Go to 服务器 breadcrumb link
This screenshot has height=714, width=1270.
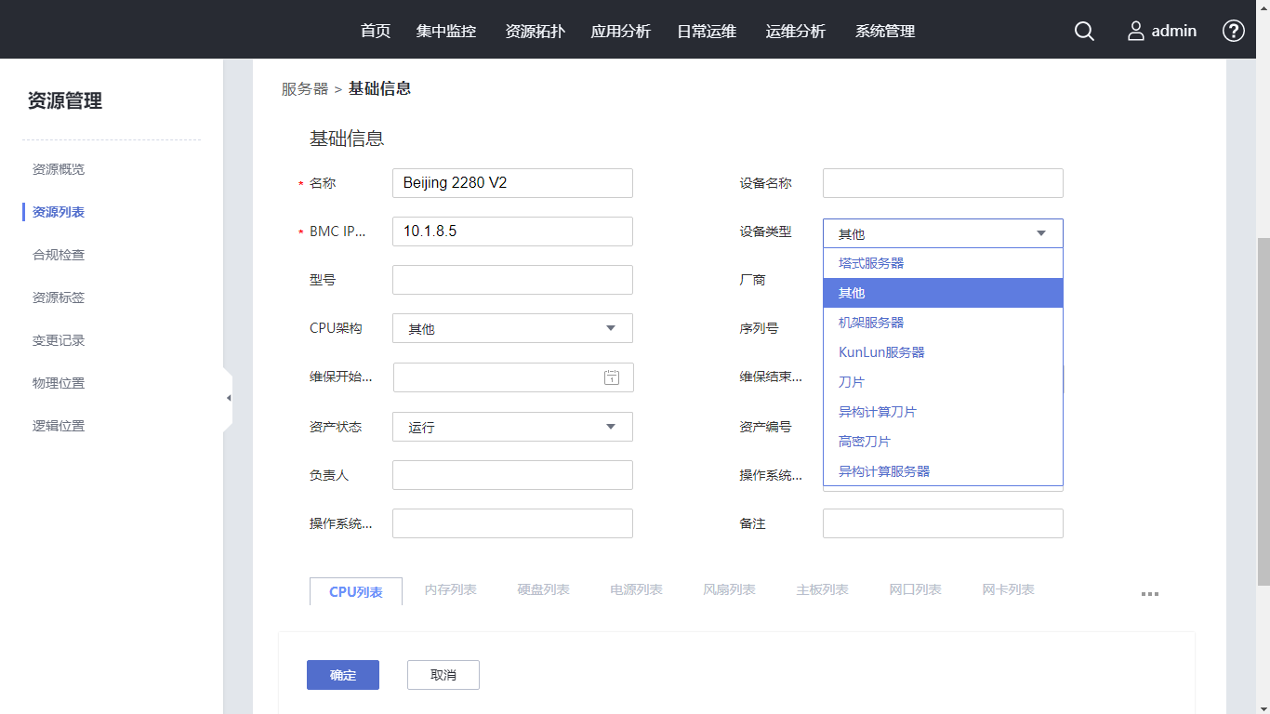(x=305, y=89)
